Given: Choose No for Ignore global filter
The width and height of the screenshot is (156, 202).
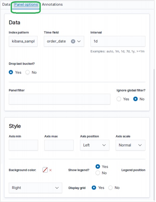Looking at the screenshot, I should click(x=135, y=99).
